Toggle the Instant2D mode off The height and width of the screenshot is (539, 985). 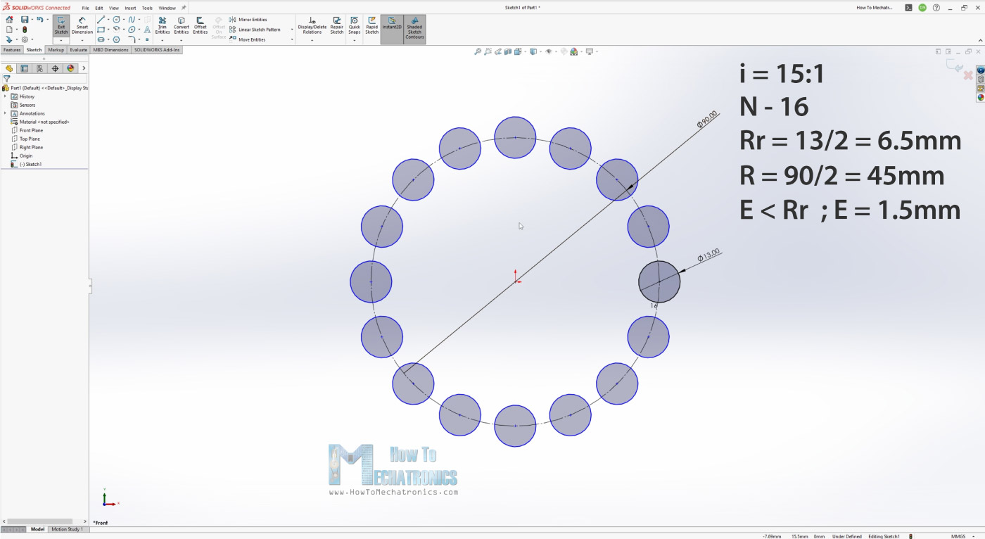391,25
